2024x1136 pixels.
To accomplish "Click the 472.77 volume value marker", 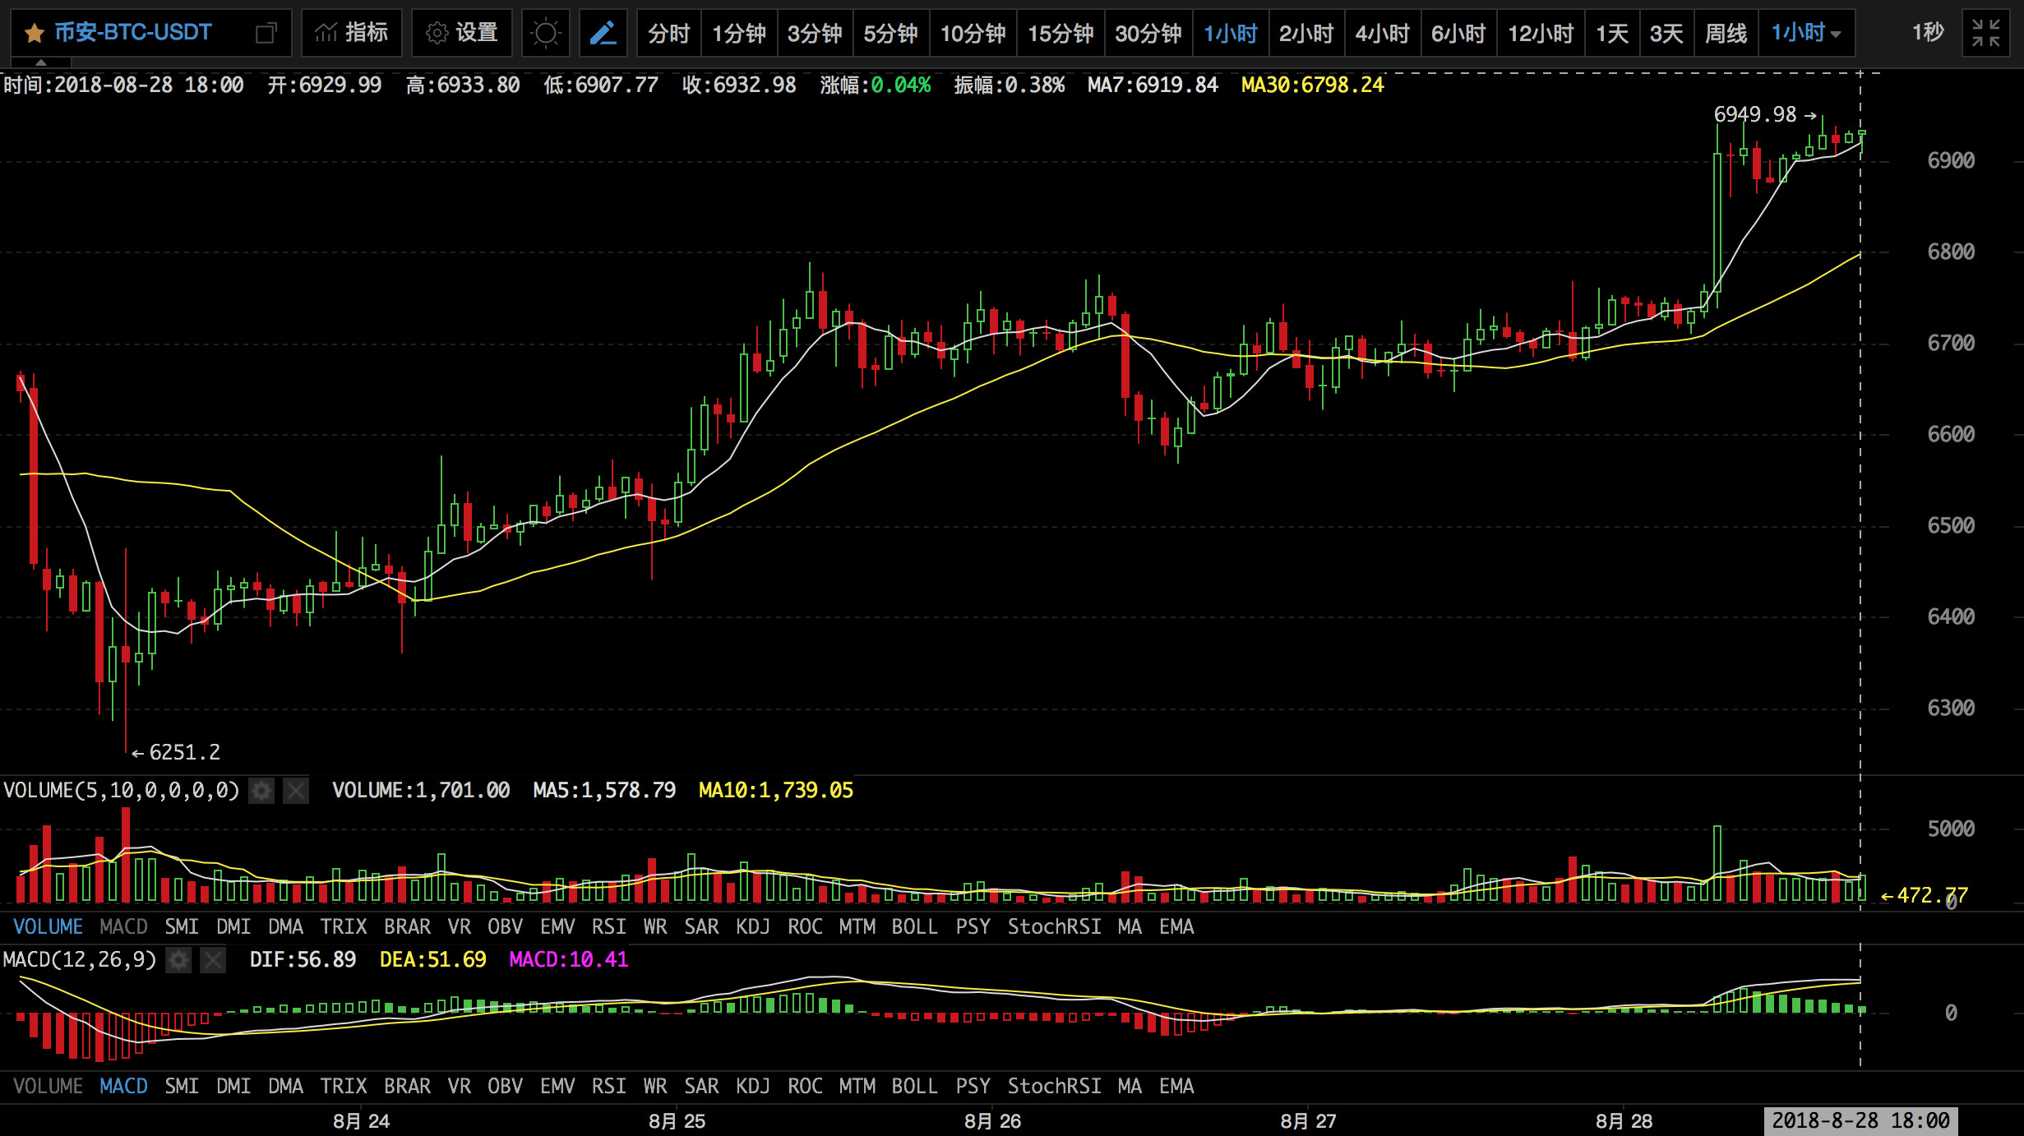I will tap(1932, 896).
